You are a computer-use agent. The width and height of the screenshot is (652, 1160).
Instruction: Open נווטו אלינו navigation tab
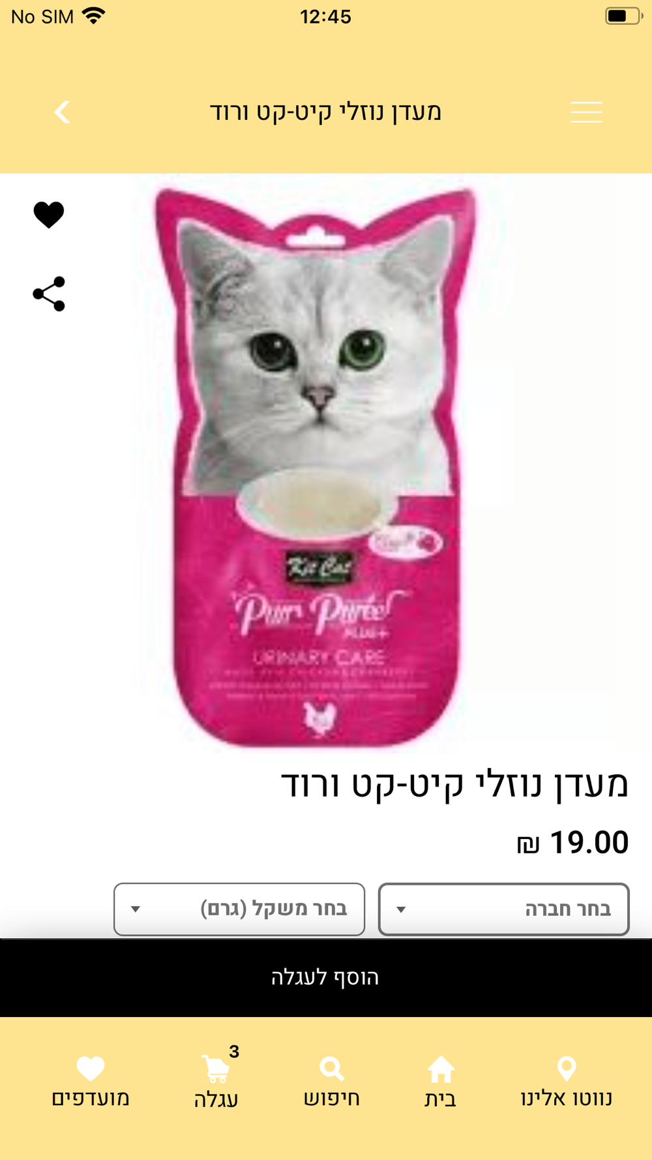point(567,1082)
